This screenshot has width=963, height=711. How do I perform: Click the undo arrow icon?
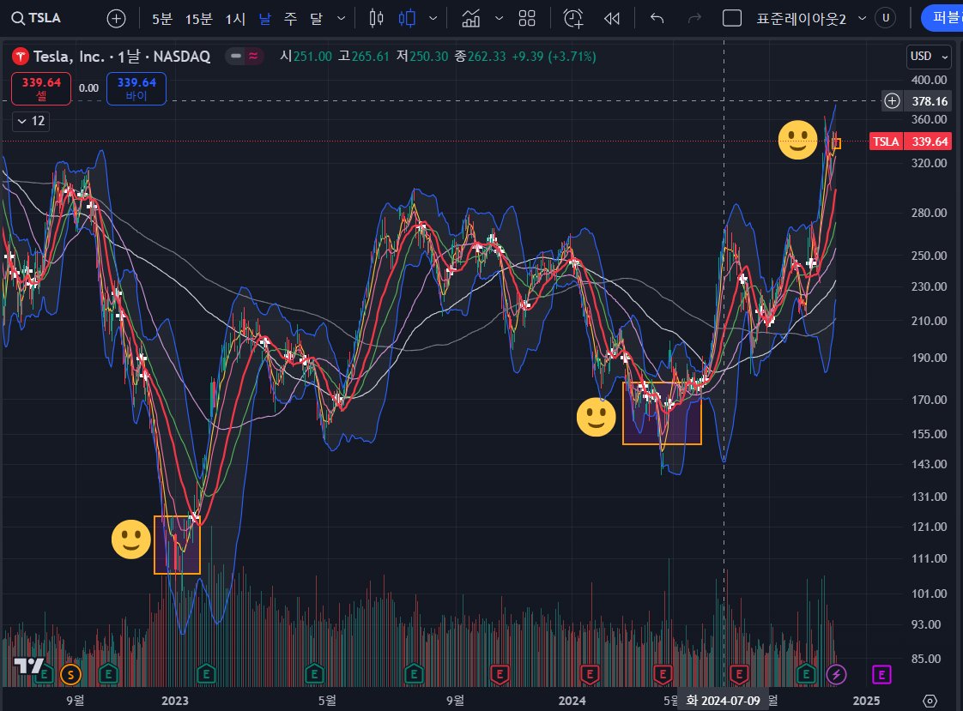[657, 19]
